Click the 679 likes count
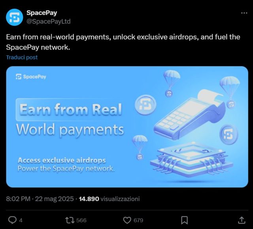The image size is (253, 229). [138, 220]
